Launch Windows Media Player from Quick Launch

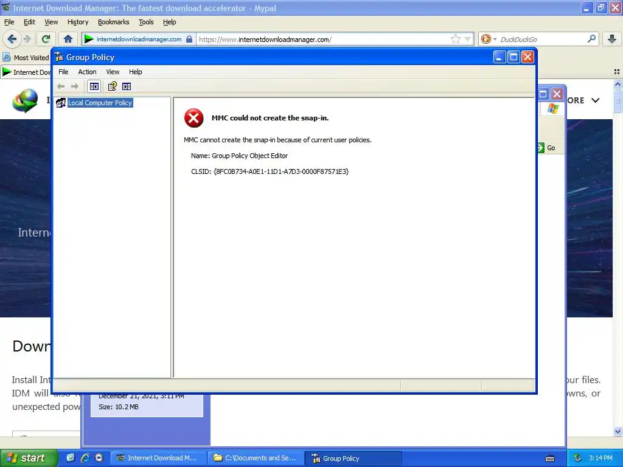[99, 458]
